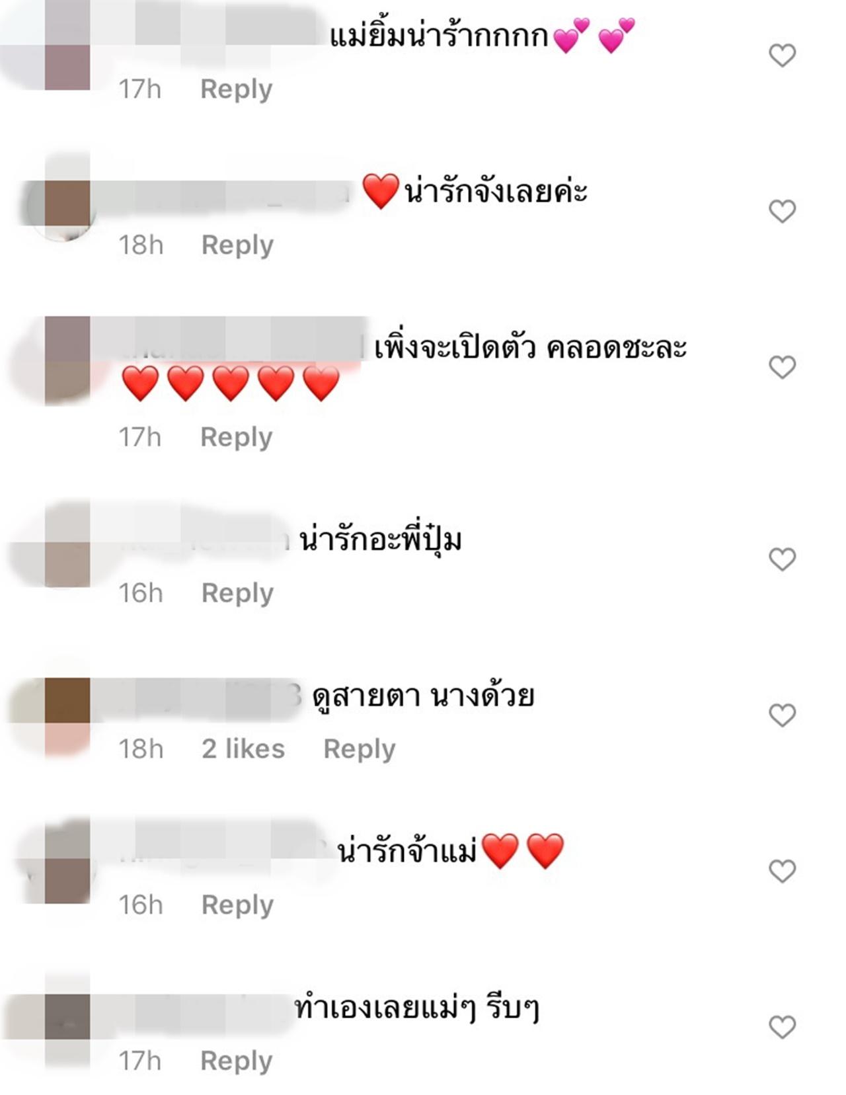Like the ดูสายตา นางด้วย comment

point(782,715)
